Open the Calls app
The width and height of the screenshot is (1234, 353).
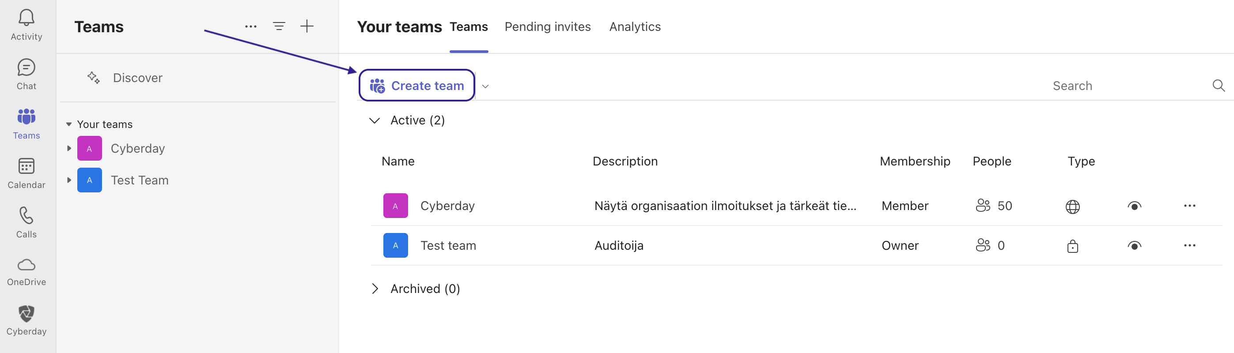coord(26,222)
